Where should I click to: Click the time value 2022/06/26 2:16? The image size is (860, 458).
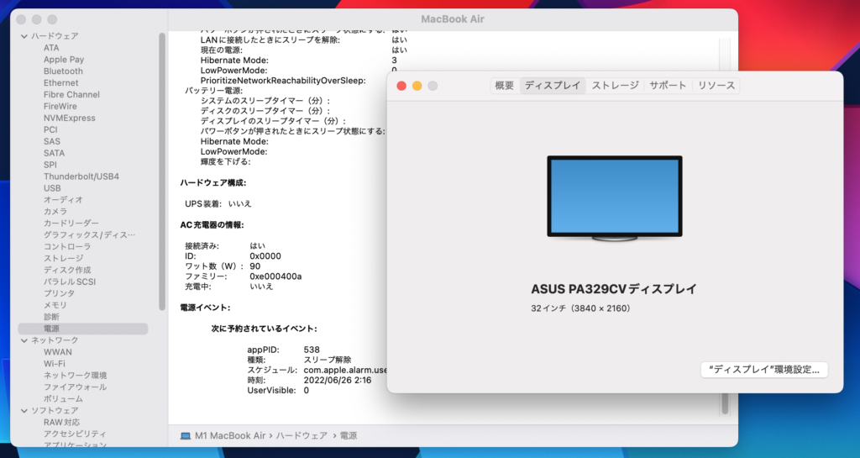[x=338, y=380]
